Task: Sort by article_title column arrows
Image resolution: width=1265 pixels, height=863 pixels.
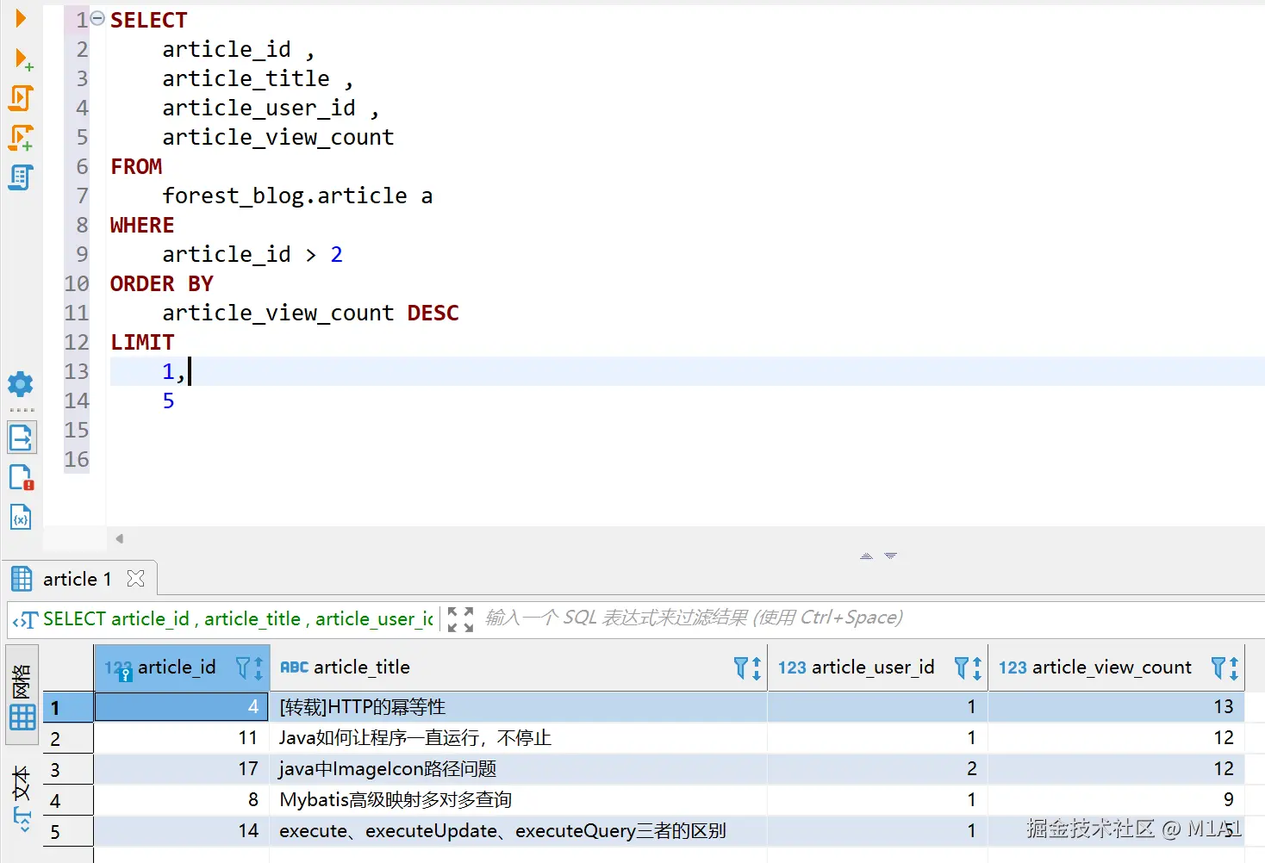Action: click(756, 668)
